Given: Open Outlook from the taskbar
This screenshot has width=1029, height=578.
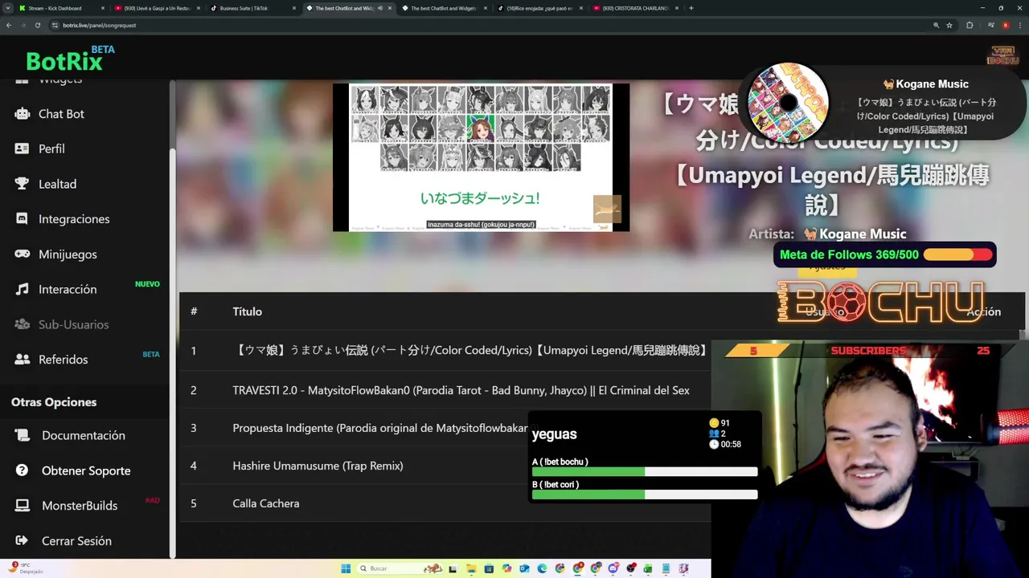Looking at the screenshot, I should (x=524, y=568).
